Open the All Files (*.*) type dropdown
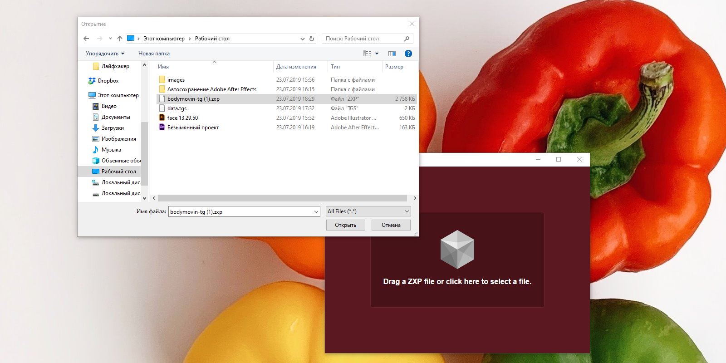726x363 pixels. (368, 211)
